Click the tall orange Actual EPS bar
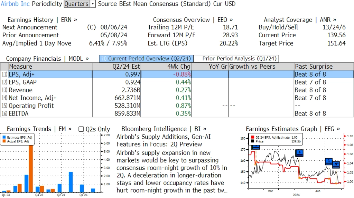The width and height of the screenshot is (354, 198). [x=31, y=169]
